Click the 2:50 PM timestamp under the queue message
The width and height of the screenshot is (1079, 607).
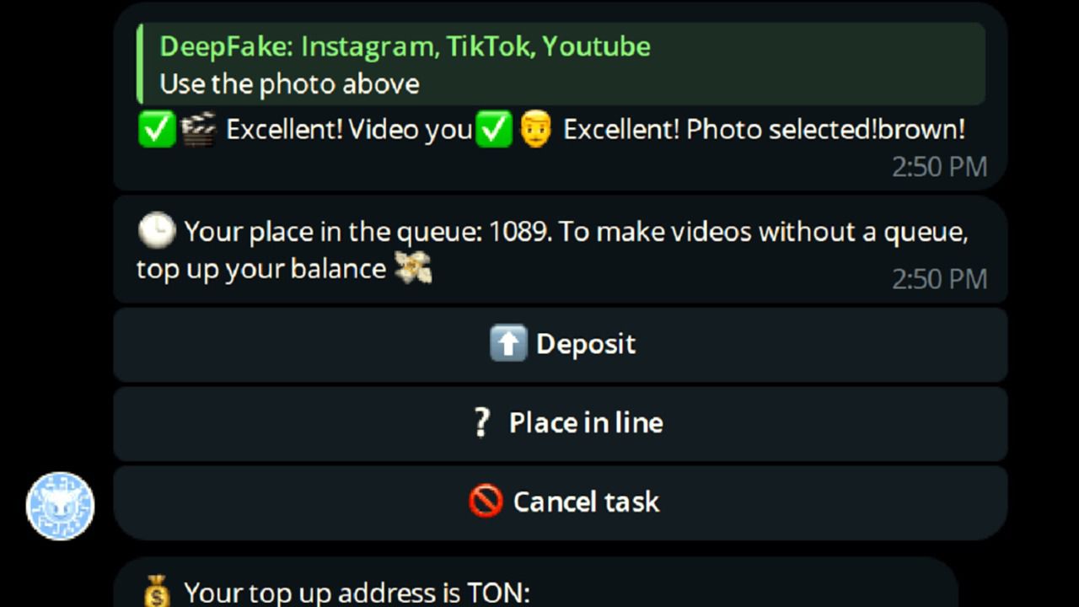[x=939, y=279]
